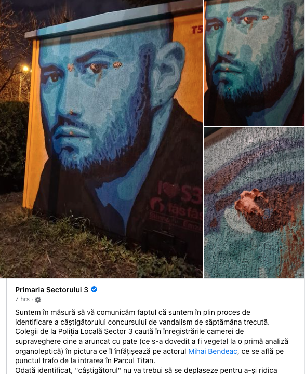Click the text line starting "Odată identificat"
This screenshot has width=305, height=374.
pyautogui.click(x=146, y=370)
